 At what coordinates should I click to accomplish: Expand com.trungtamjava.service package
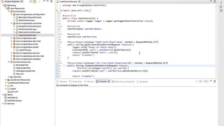click(12, 53)
